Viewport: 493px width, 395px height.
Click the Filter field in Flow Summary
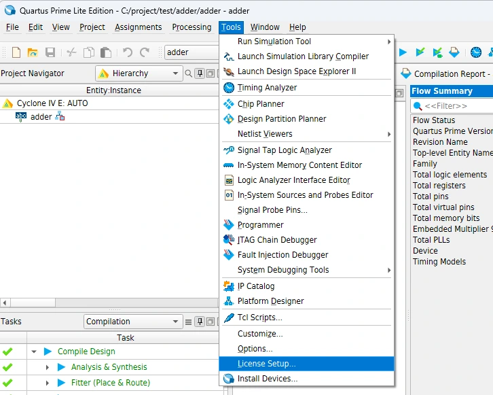coord(455,106)
